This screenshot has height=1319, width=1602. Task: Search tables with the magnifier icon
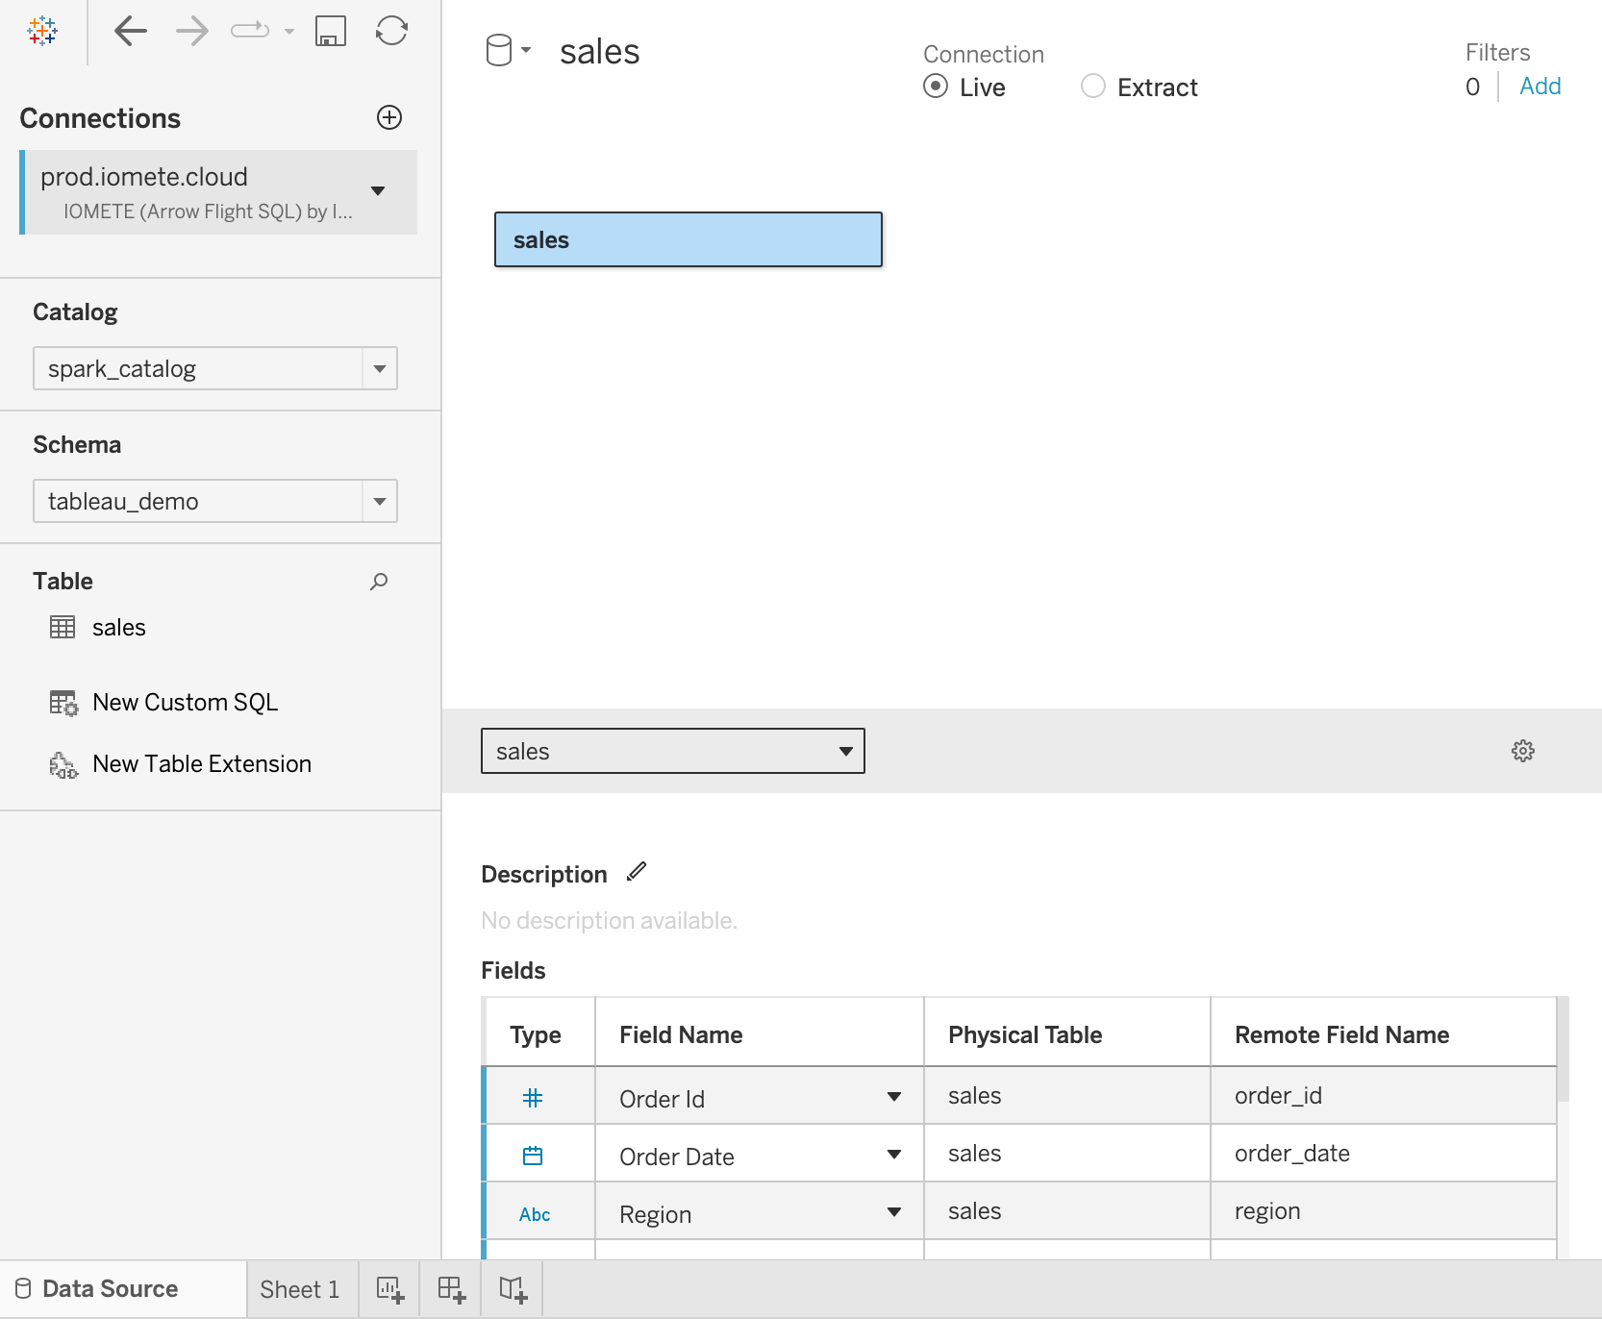(379, 581)
